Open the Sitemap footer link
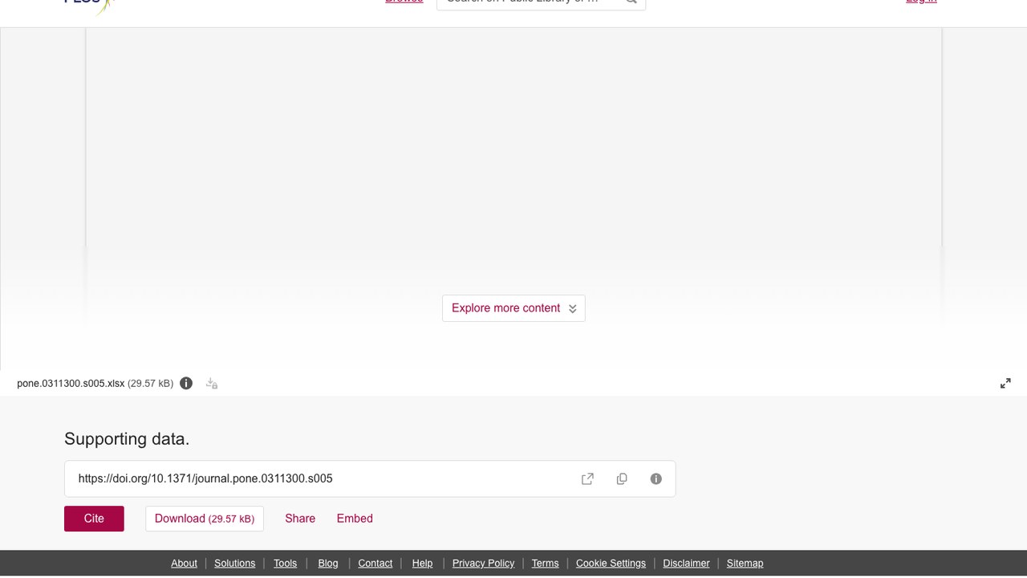 point(745,564)
